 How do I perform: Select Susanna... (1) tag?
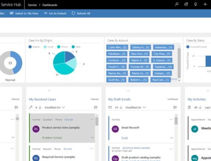point(163,67)
